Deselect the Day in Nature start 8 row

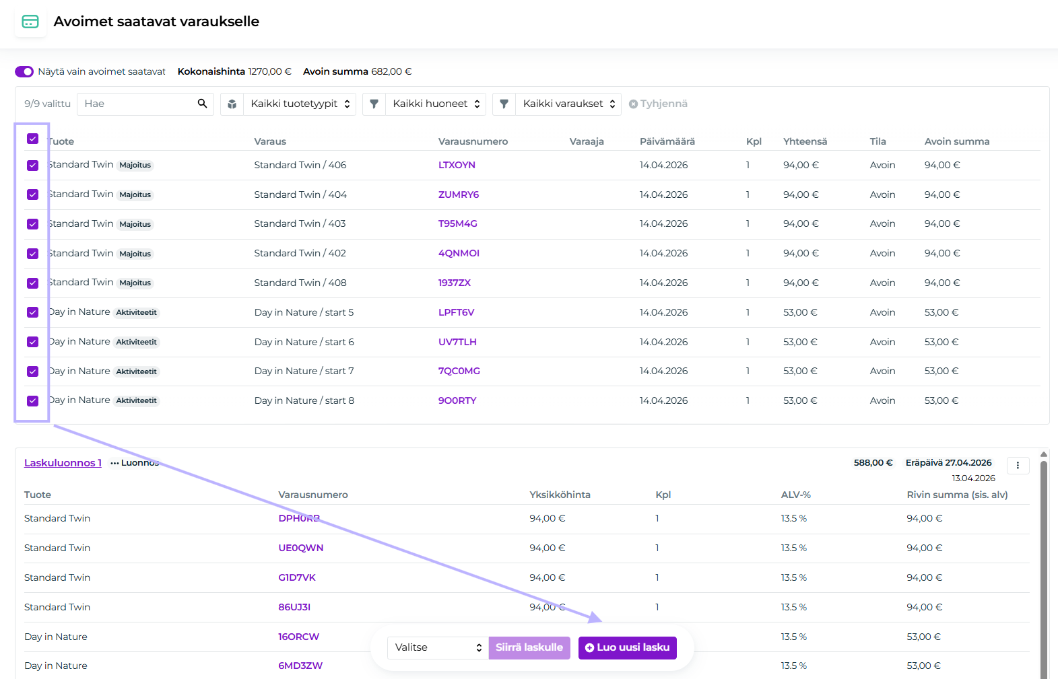click(x=32, y=401)
